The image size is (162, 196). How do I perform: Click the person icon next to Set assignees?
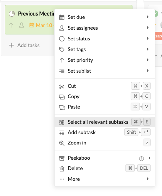(62, 28)
